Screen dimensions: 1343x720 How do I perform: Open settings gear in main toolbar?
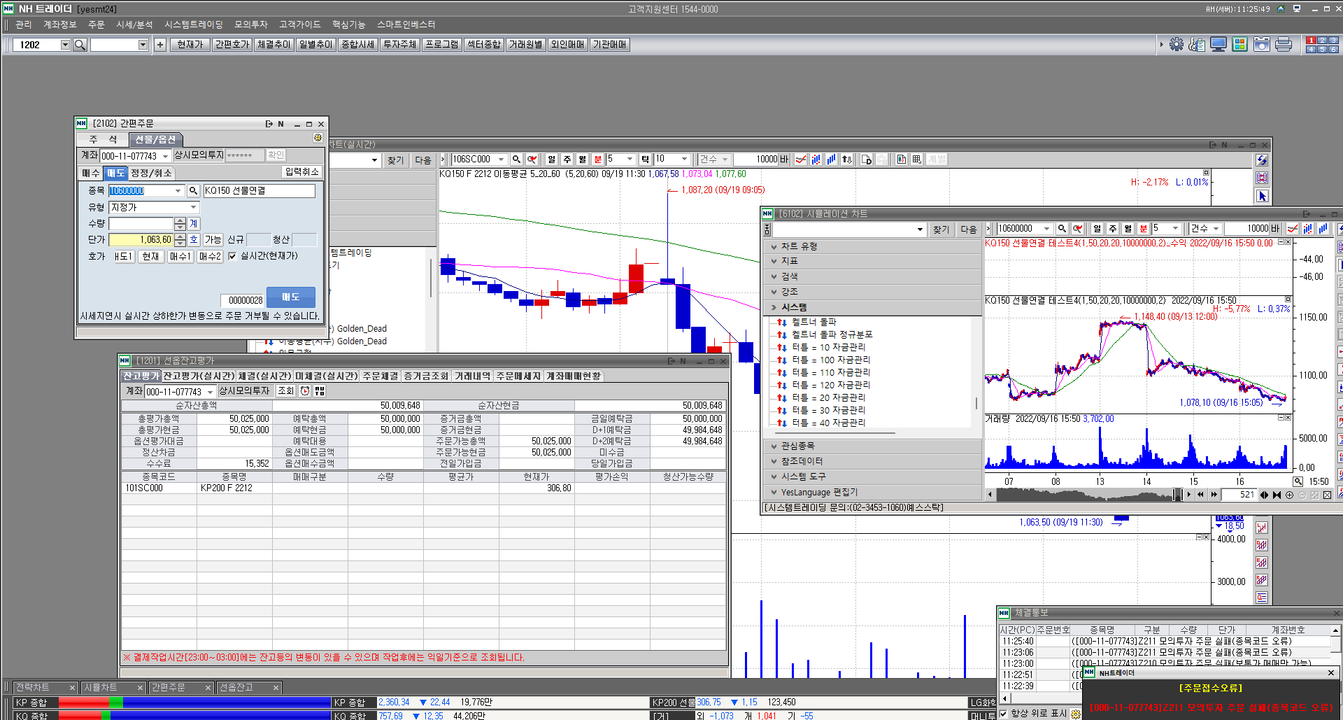tap(1177, 45)
